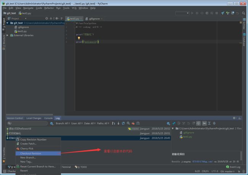This screenshot has width=248, height=175.
Task: Open Project panel gear settings
Action: pos(57,19)
